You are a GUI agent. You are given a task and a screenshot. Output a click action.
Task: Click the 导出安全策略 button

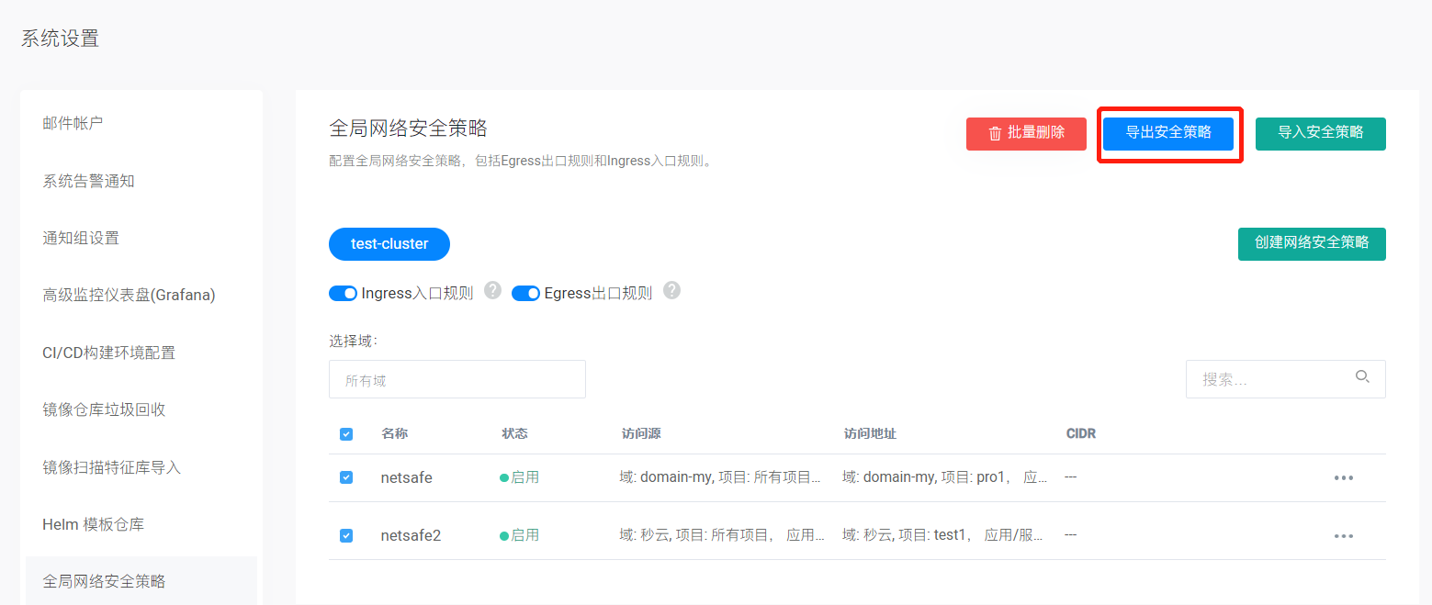[1167, 133]
